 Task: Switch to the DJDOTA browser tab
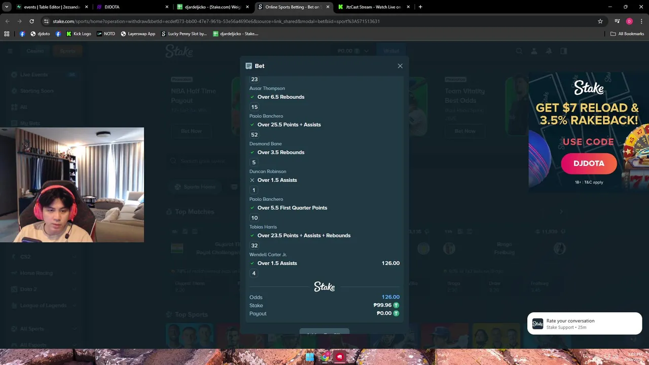(x=132, y=7)
